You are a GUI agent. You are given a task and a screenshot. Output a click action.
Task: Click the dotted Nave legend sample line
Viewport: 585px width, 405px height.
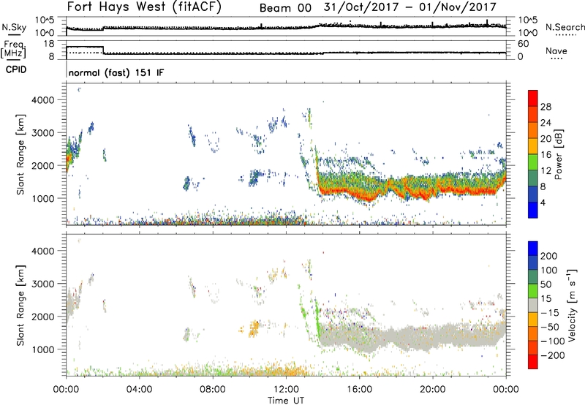point(556,58)
